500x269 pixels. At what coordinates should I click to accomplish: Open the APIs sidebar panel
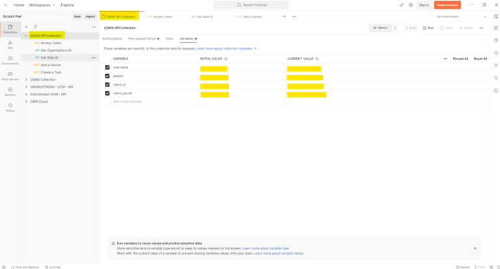coord(10,45)
